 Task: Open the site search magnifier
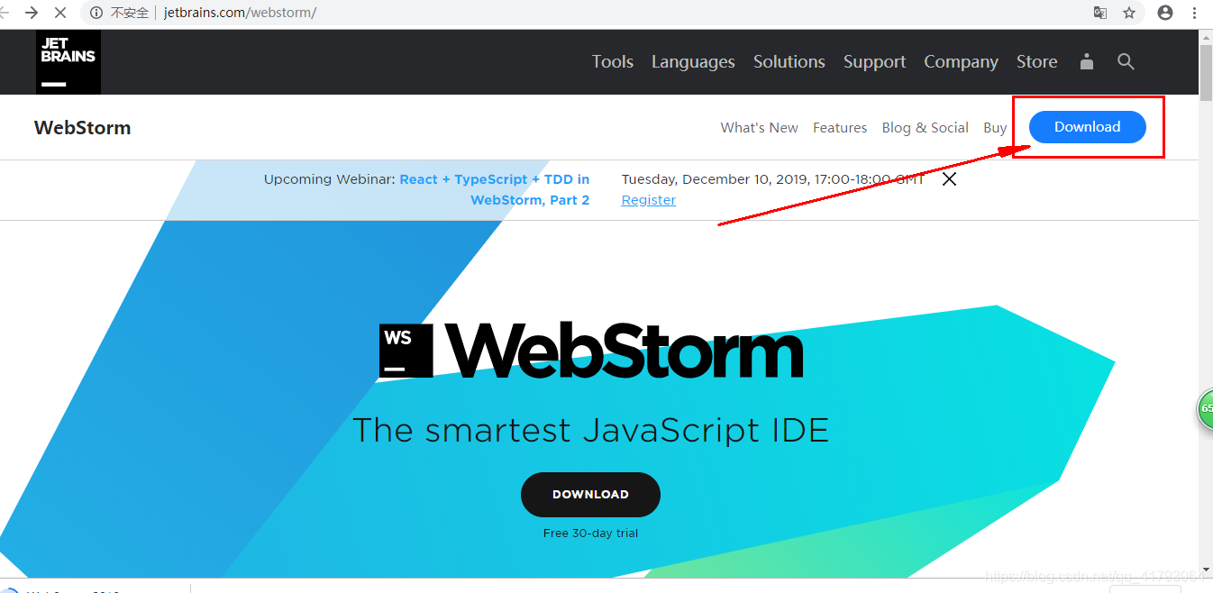[1126, 61]
